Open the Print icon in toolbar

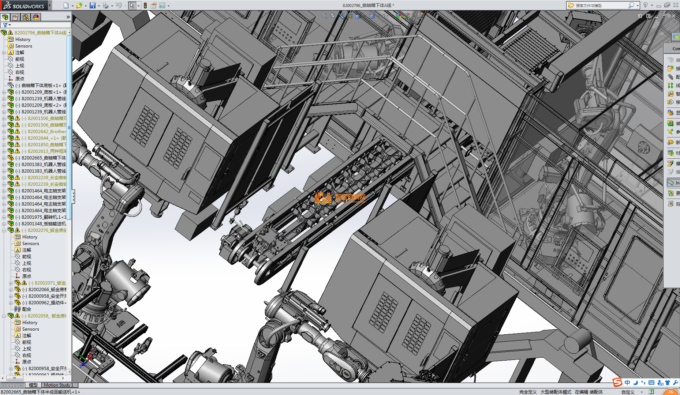tap(105, 5)
